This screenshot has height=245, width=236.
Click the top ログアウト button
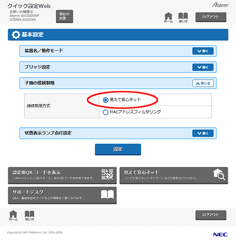211,17
